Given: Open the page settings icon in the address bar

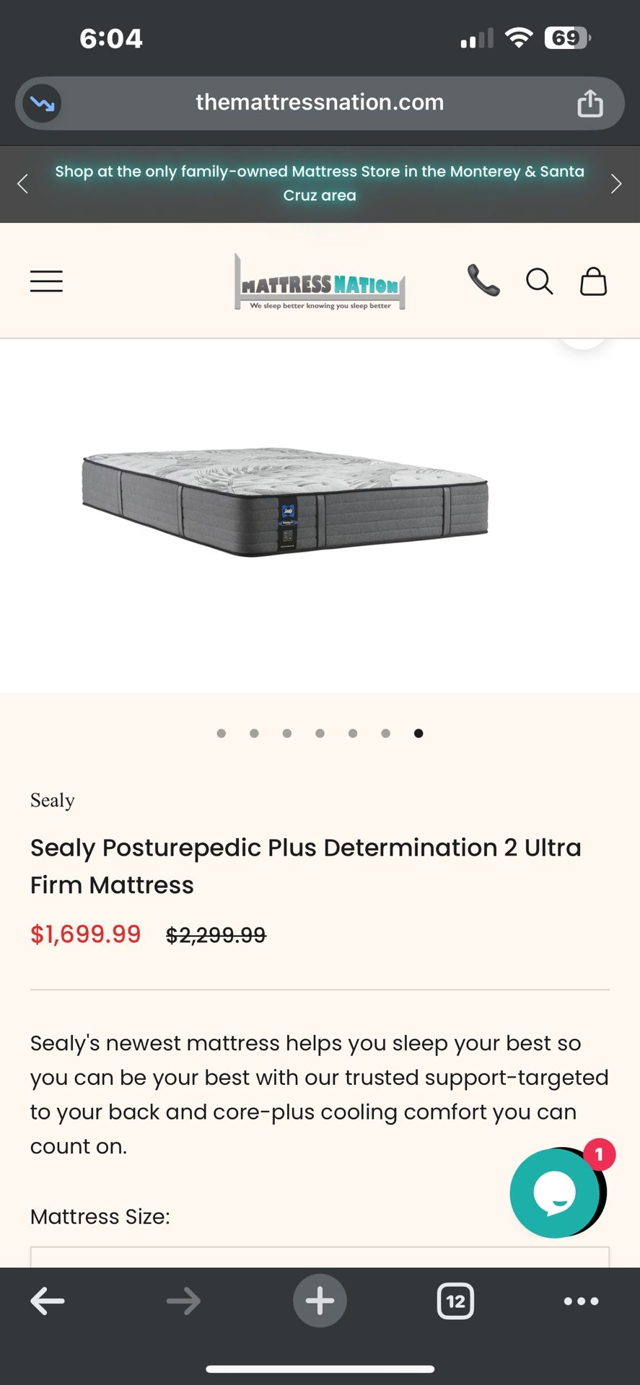Looking at the screenshot, I should (41, 102).
